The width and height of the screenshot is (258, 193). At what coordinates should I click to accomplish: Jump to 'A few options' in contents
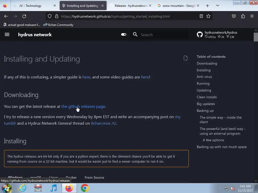tap(213, 140)
